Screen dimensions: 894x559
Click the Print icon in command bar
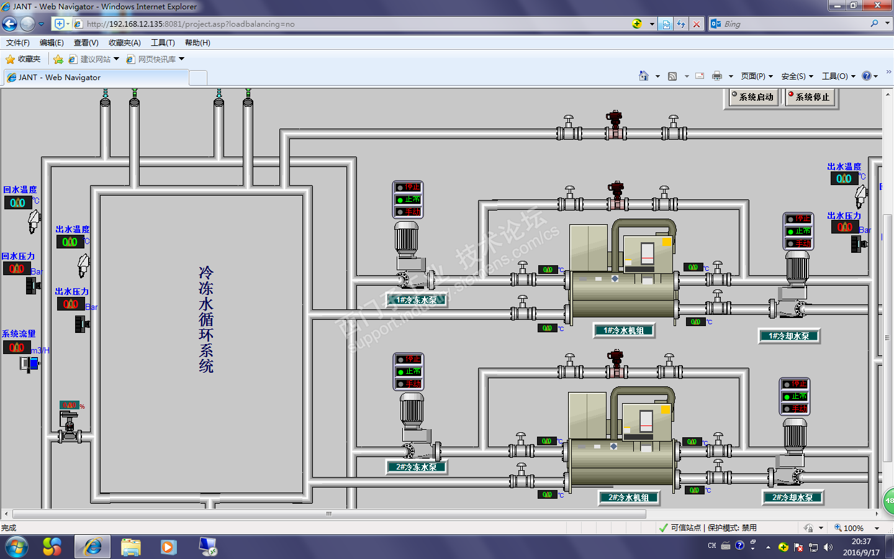point(717,76)
